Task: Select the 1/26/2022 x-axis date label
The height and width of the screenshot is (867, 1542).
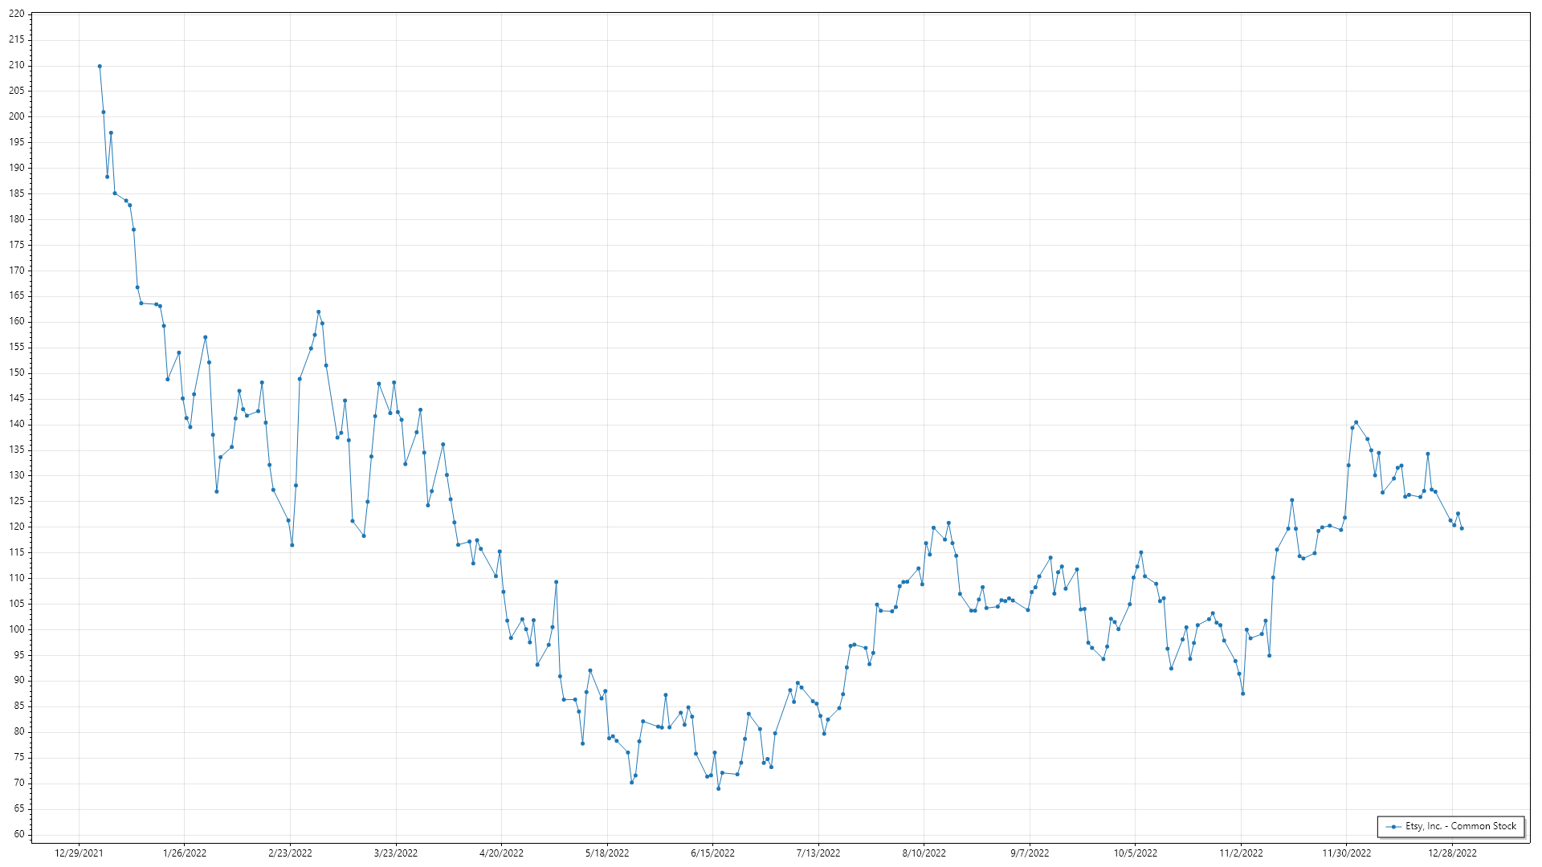Action: tap(185, 853)
